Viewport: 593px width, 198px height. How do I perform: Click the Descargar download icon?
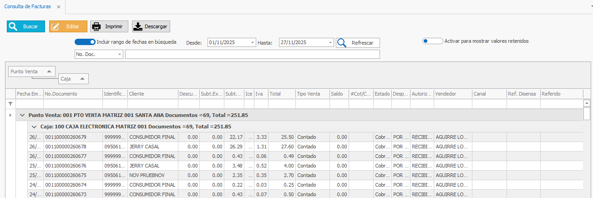tap(138, 26)
